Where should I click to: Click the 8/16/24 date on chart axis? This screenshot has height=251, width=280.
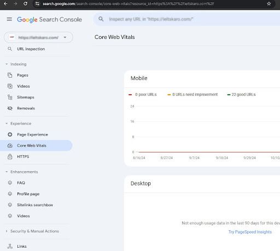click(x=139, y=157)
